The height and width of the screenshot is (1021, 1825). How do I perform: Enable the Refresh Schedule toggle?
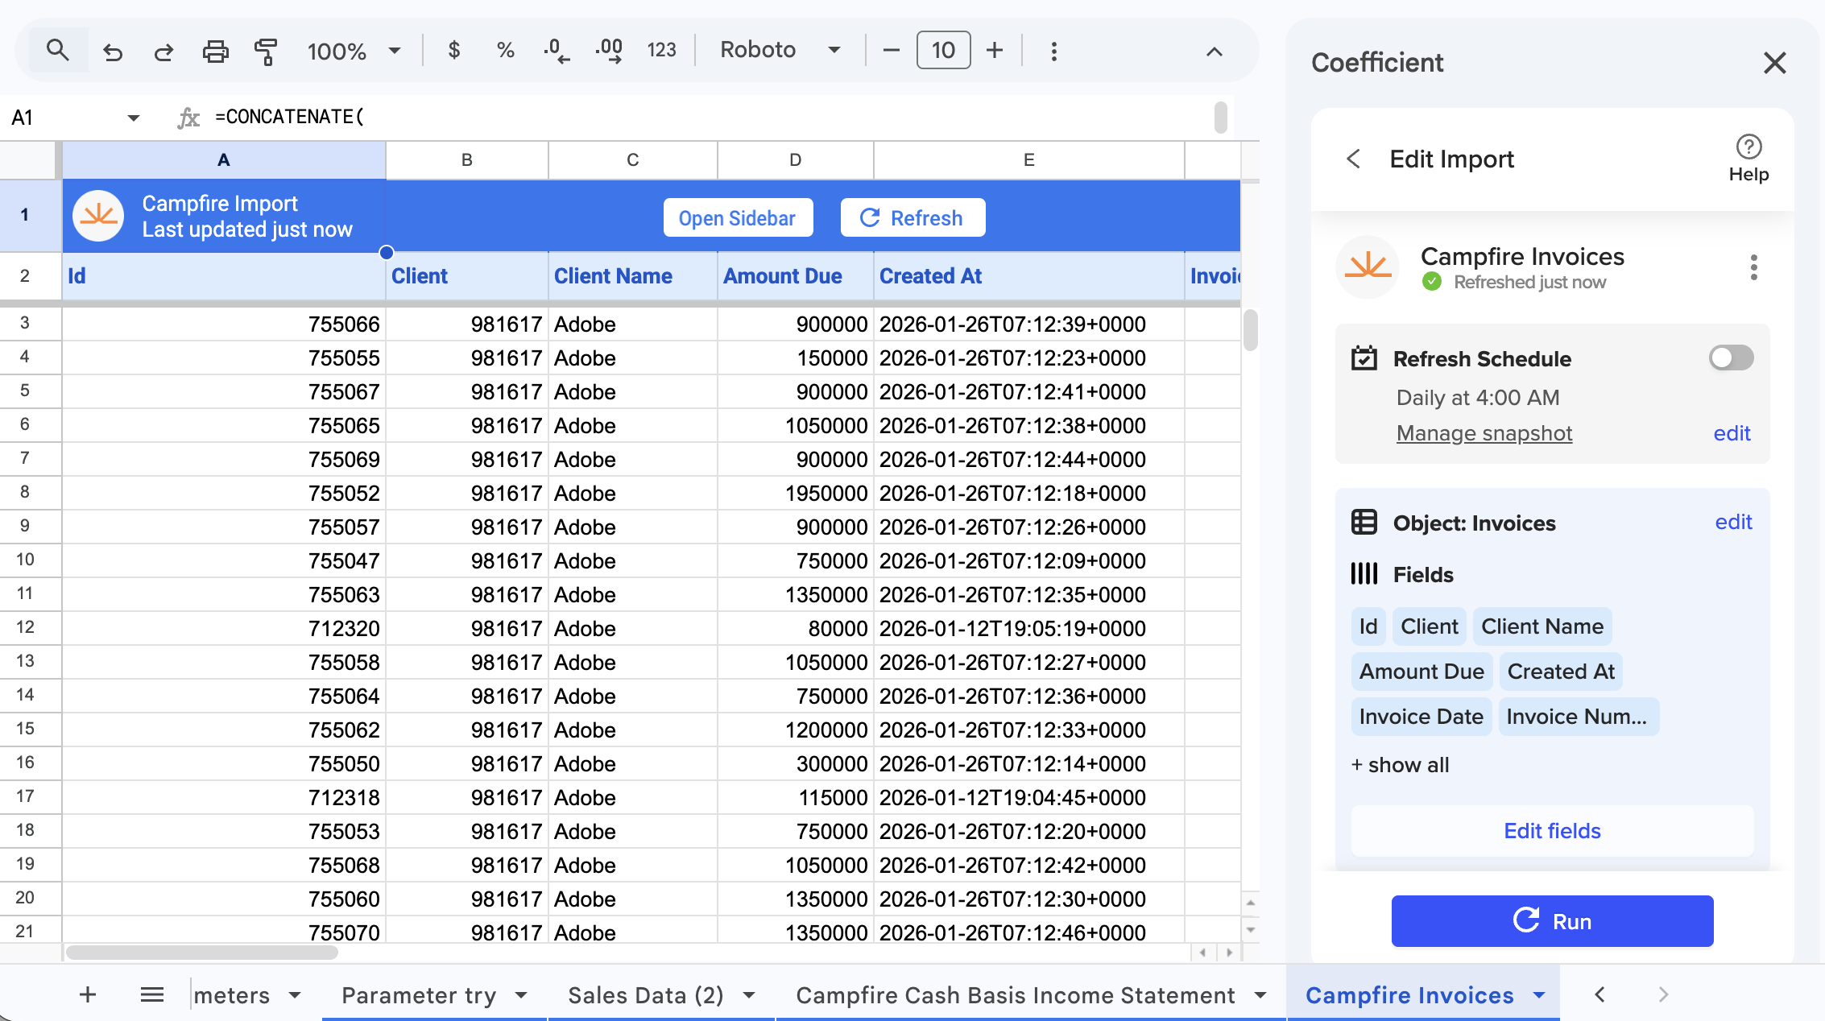[x=1731, y=358]
